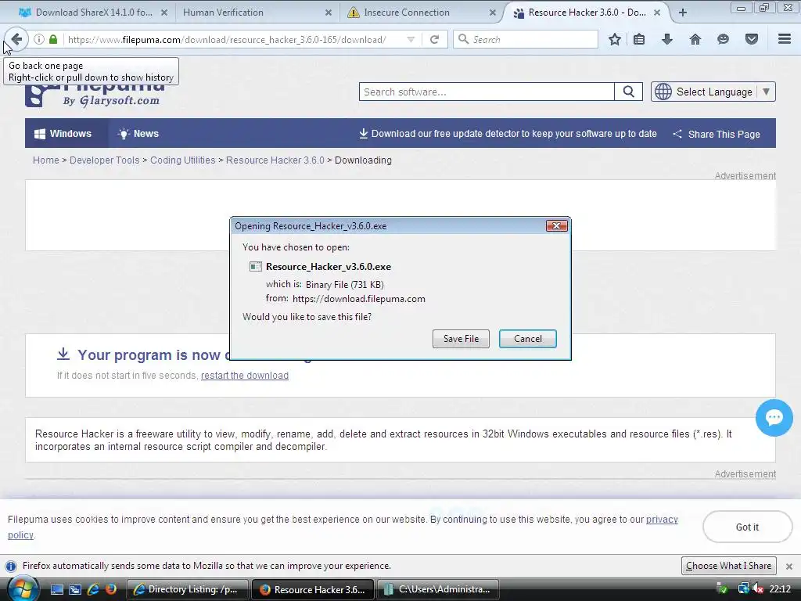Open Developer Tools breadcrumb
801x601 pixels.
pyautogui.click(x=104, y=160)
